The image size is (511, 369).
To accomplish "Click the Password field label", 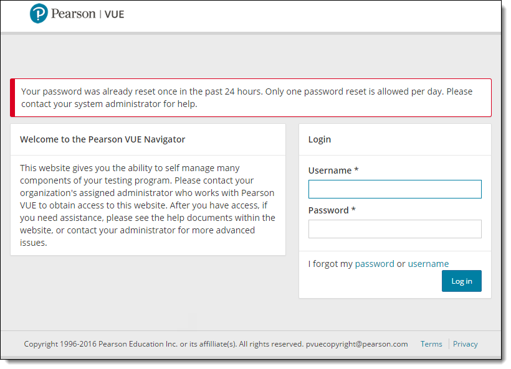I will point(332,210).
